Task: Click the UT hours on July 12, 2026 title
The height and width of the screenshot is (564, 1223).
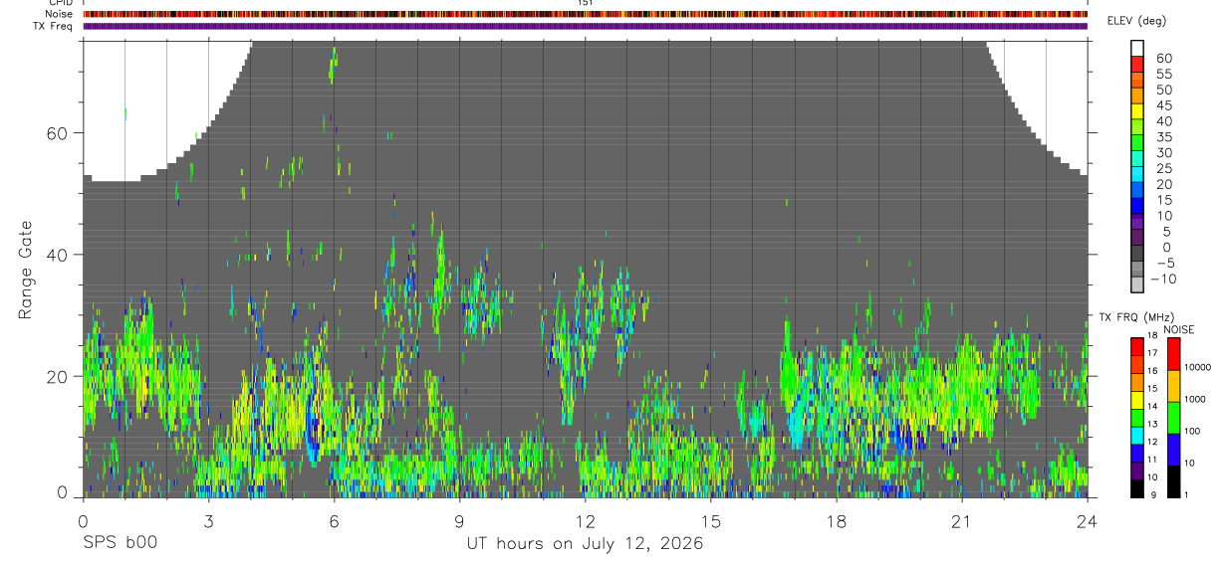Action: pos(585,544)
